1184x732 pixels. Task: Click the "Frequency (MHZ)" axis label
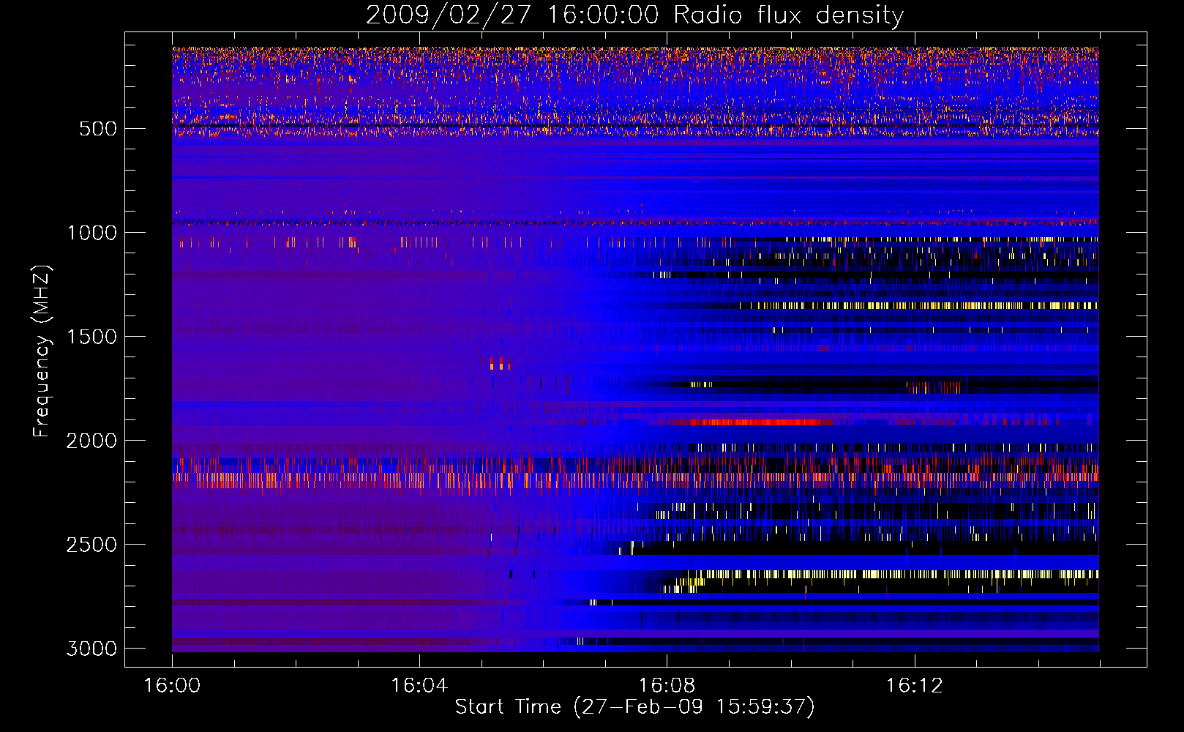coord(42,351)
